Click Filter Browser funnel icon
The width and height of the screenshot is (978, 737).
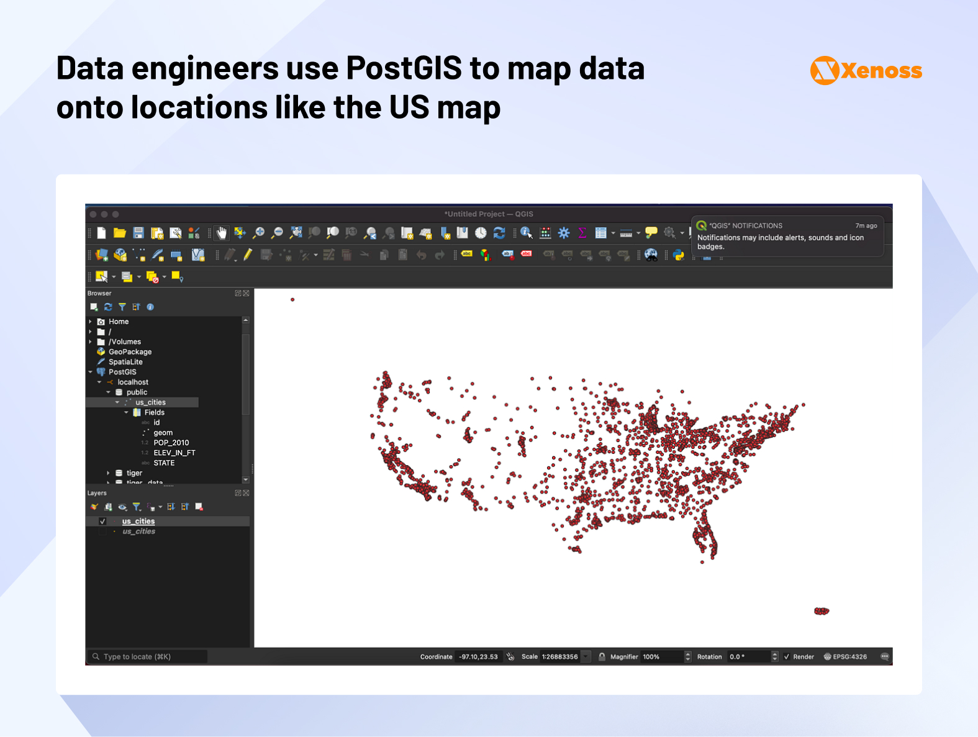[122, 307]
